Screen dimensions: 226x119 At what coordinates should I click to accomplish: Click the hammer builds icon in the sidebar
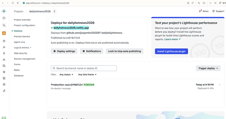click(4, 47)
